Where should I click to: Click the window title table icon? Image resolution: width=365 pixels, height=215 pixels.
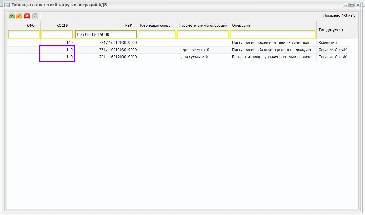[x=7, y=5]
